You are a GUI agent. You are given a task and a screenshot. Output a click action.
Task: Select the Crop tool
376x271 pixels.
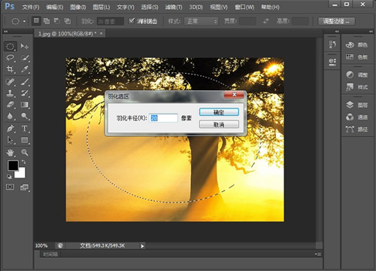coord(11,69)
